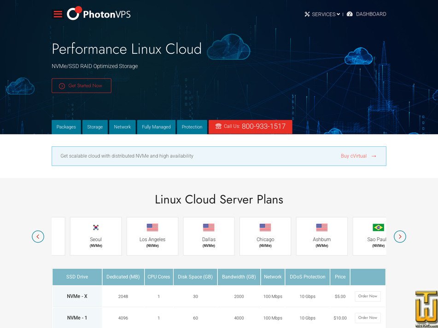This screenshot has height=328, width=438.
Task: Click the telephone icon beside Call Us
Action: (x=218, y=127)
